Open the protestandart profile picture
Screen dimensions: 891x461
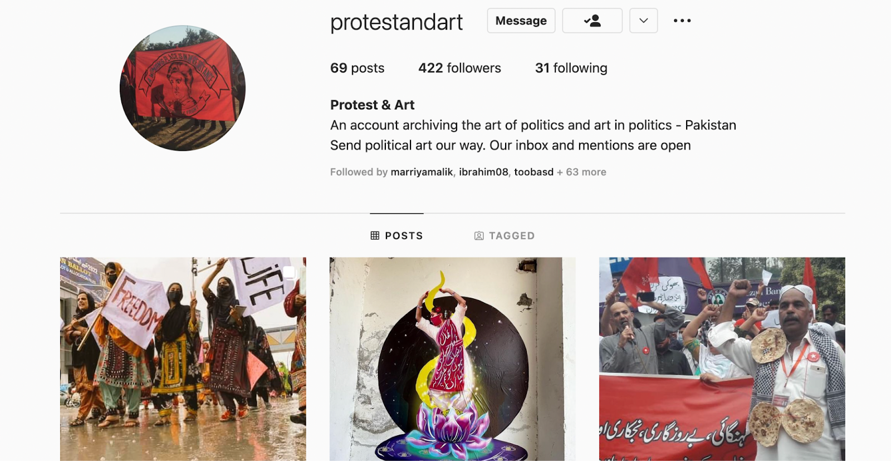point(183,88)
